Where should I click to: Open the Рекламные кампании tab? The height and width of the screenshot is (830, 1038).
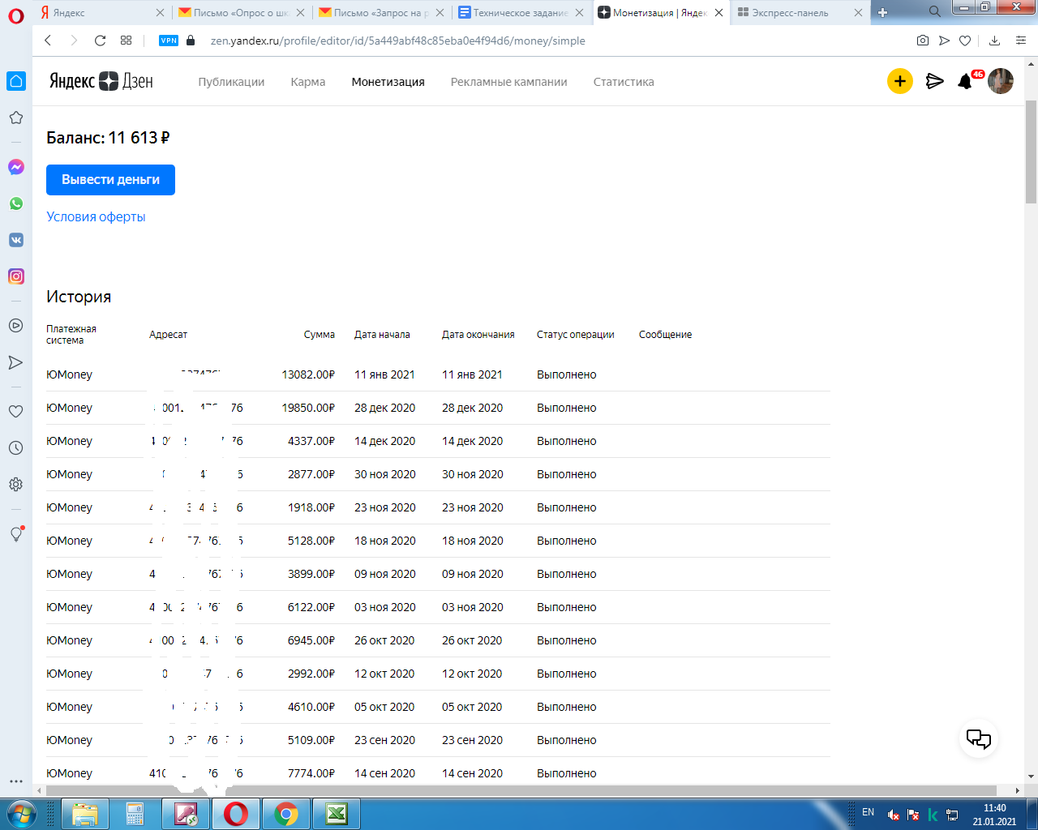click(509, 82)
